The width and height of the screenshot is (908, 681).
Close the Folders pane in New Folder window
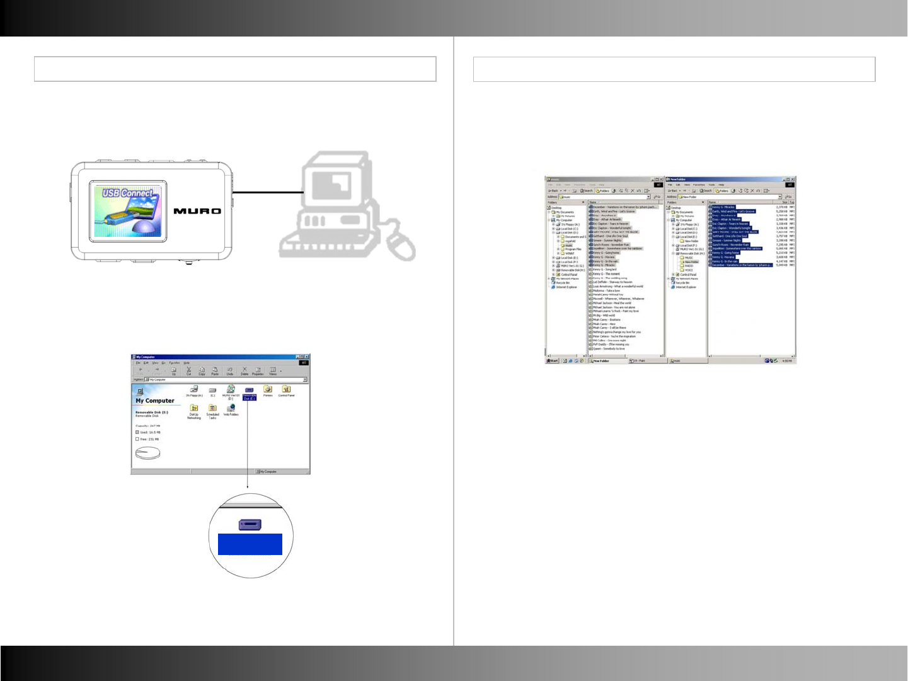click(x=703, y=202)
